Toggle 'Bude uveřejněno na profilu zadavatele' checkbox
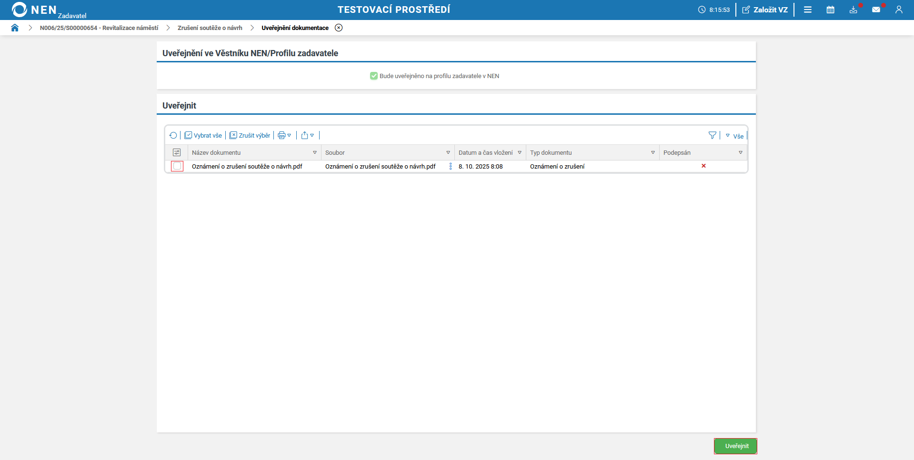Image resolution: width=914 pixels, height=460 pixels. [x=374, y=76]
